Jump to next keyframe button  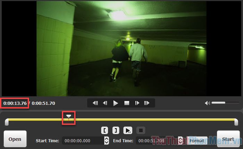pyautogui.click(x=147, y=103)
